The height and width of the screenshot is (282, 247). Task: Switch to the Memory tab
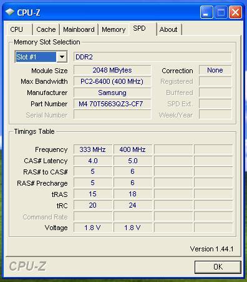114,29
